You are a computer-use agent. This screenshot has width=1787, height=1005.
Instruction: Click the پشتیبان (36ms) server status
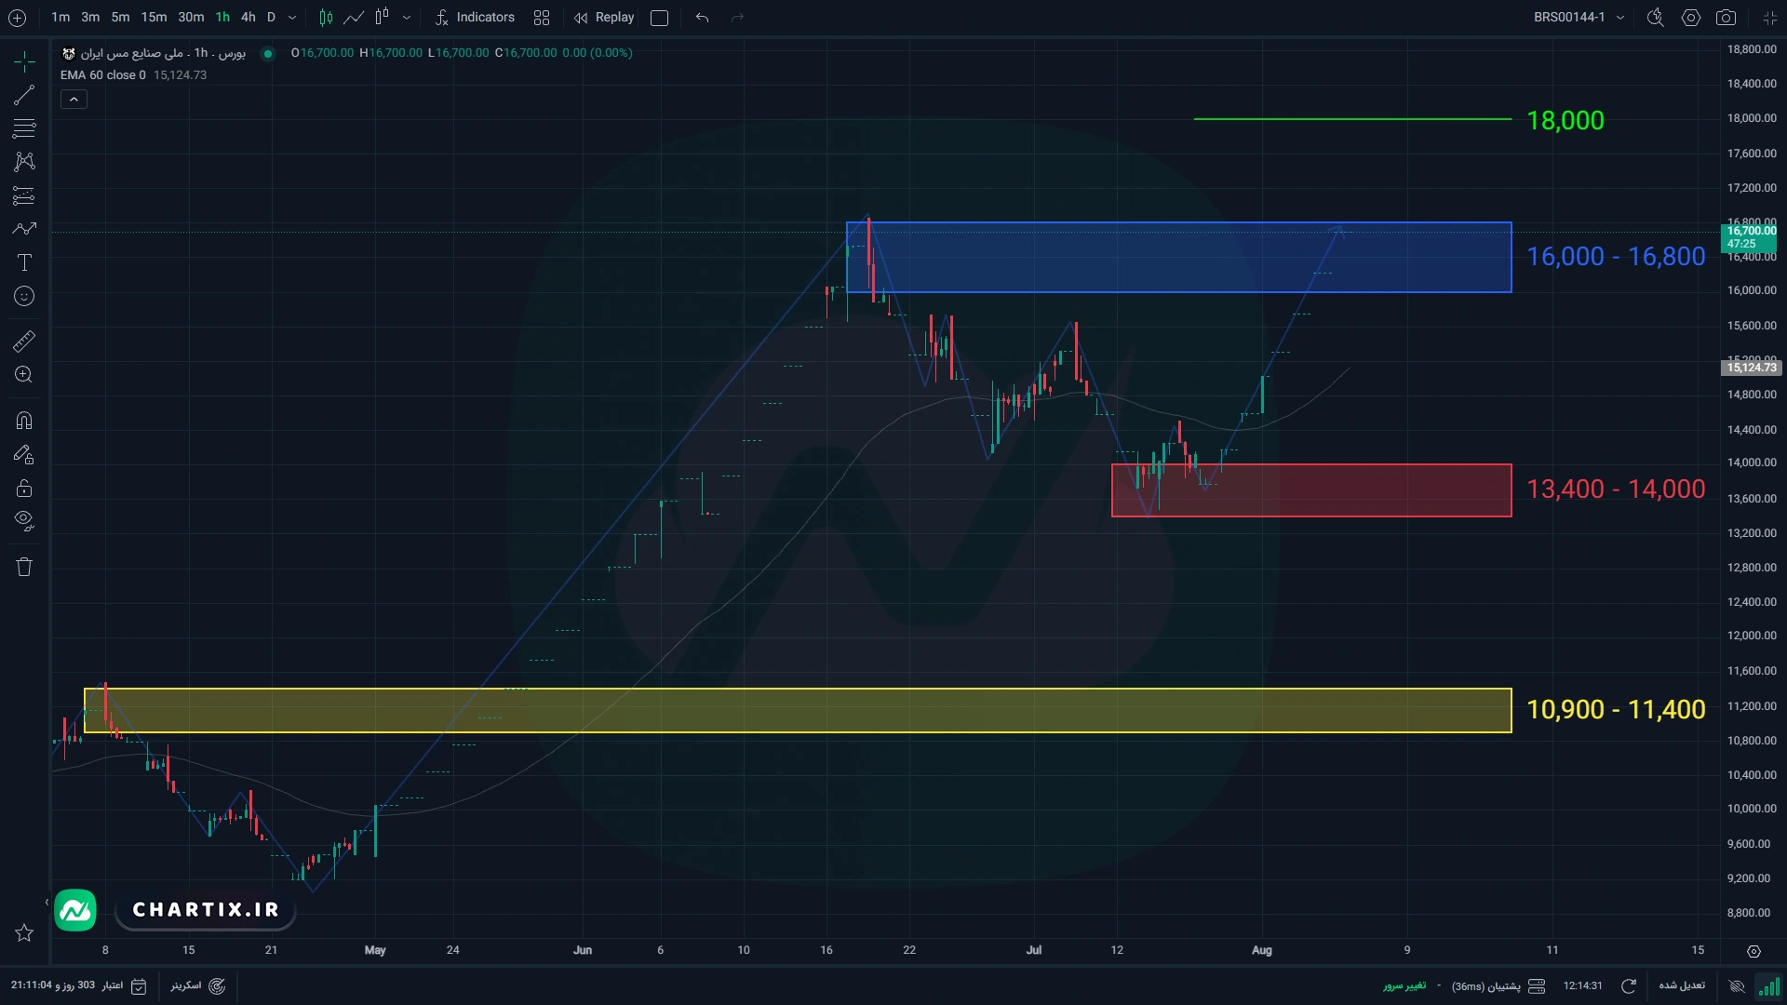coord(1498,985)
